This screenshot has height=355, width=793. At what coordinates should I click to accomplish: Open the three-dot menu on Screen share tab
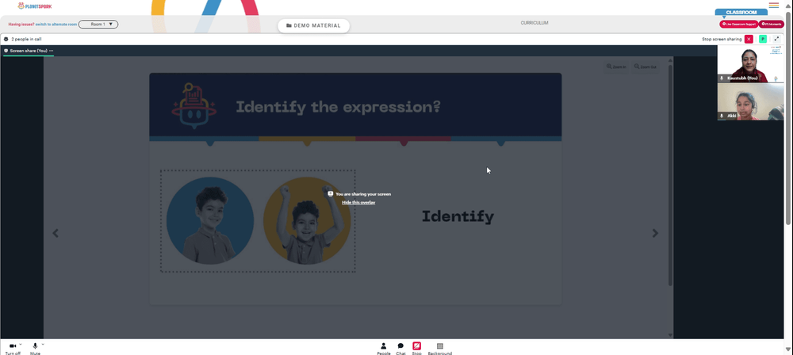51,51
